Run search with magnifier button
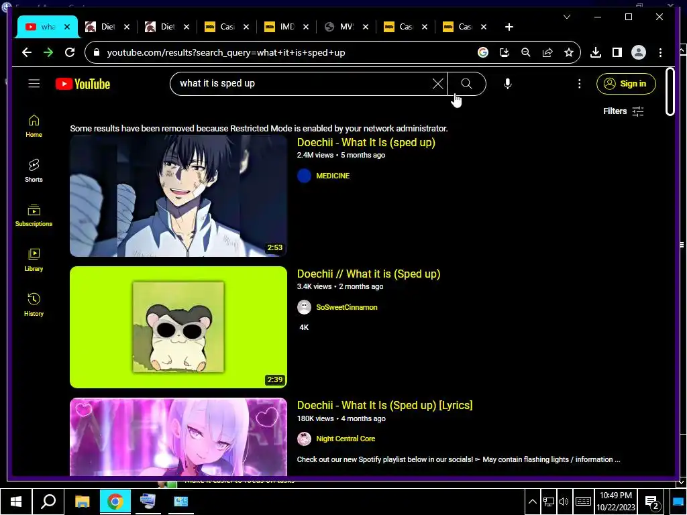Screen dimensions: 687x515 [467, 84]
